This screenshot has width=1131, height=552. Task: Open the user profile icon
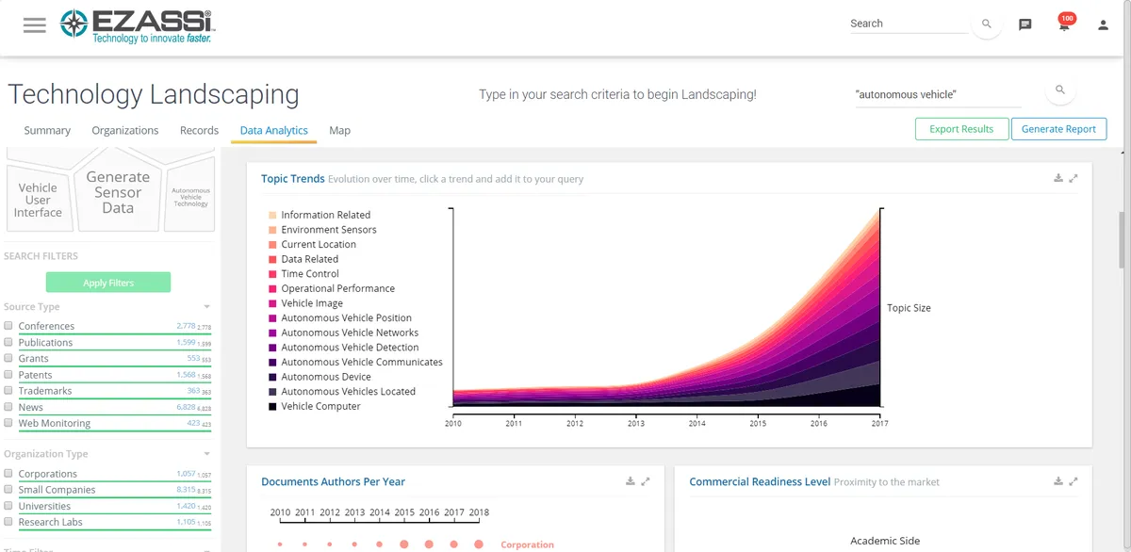(1103, 25)
